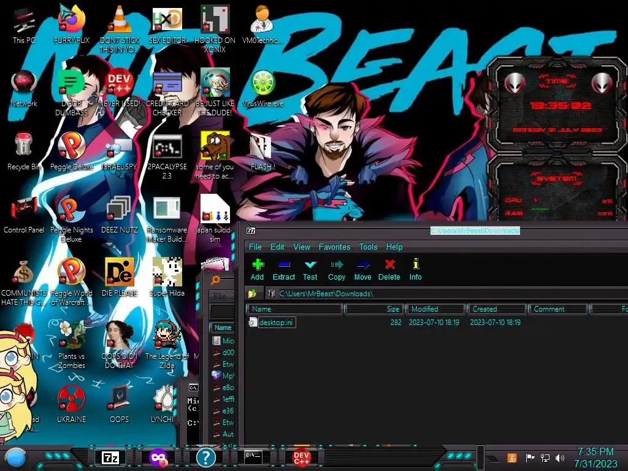This screenshot has width=628, height=471.
Task: Click the VLC cone desktop icon
Action: point(120,29)
